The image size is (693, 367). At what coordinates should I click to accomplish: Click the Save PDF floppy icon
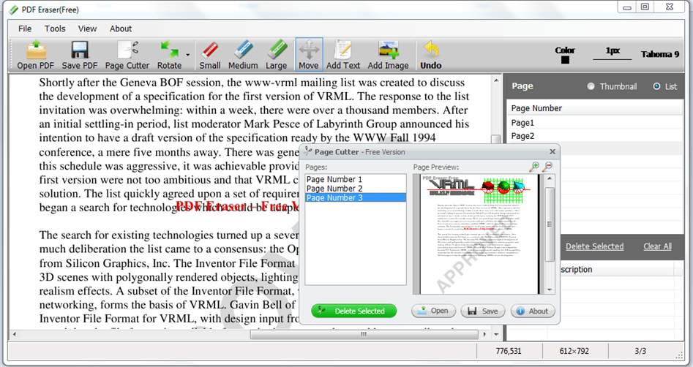pos(80,50)
